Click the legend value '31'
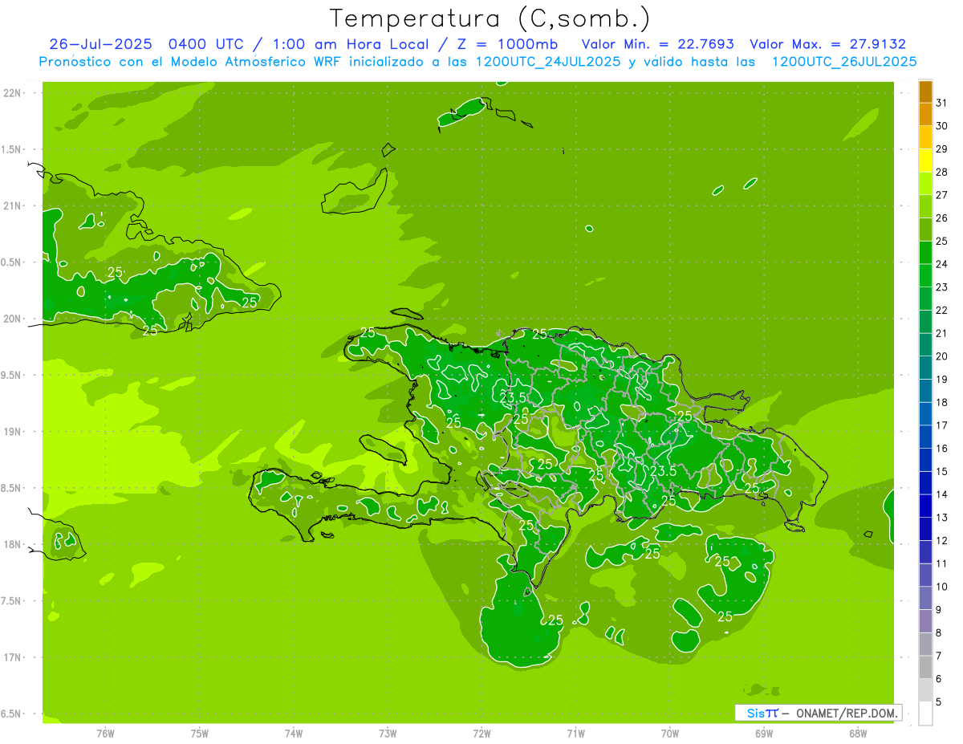 [x=942, y=103]
